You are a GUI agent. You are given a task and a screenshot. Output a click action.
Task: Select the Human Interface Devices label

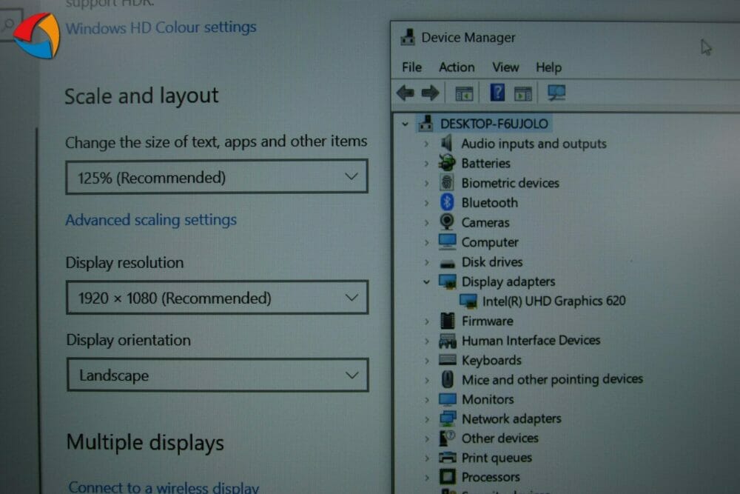click(x=531, y=341)
